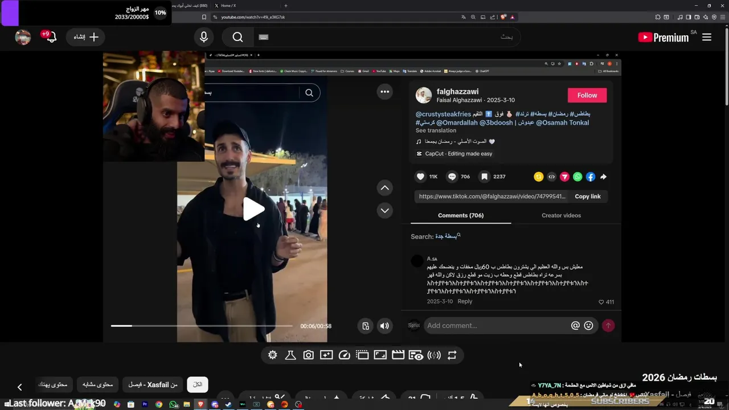729x410 pixels.
Task: Click Brave Shields lion icon in address bar
Action: point(503,17)
